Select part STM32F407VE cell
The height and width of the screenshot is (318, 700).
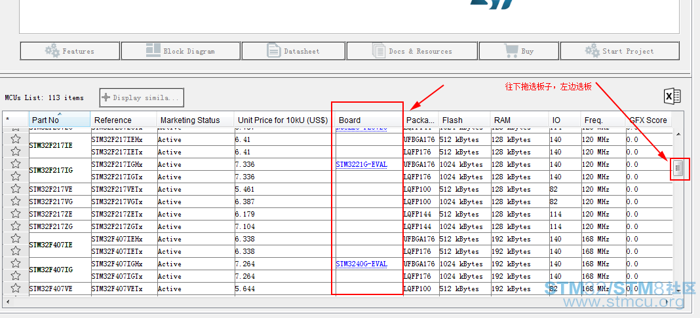[60, 289]
